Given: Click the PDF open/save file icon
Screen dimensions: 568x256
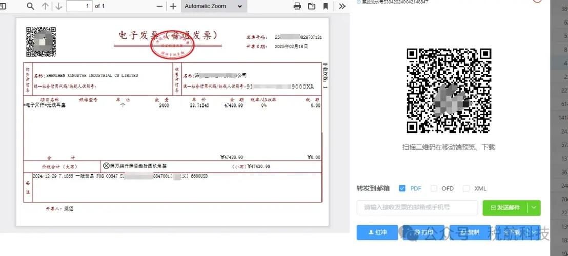Looking at the screenshot, I should click(x=312, y=6).
